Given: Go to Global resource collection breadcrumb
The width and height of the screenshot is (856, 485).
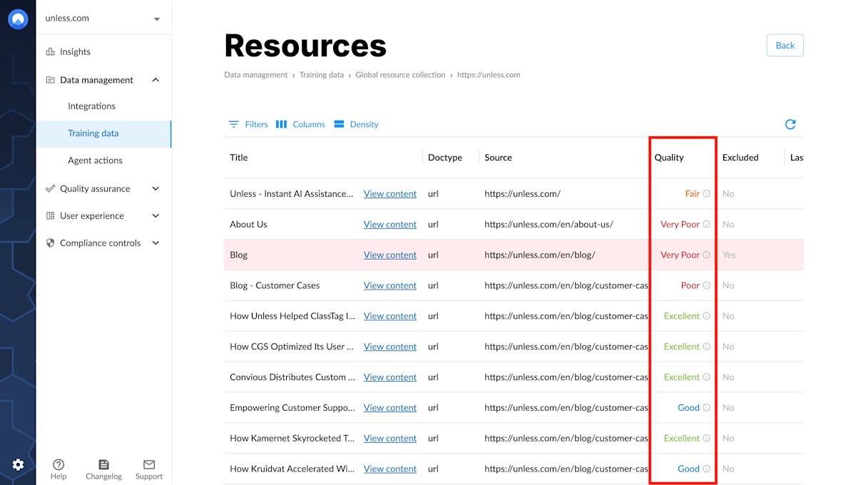Looking at the screenshot, I should click(x=401, y=75).
